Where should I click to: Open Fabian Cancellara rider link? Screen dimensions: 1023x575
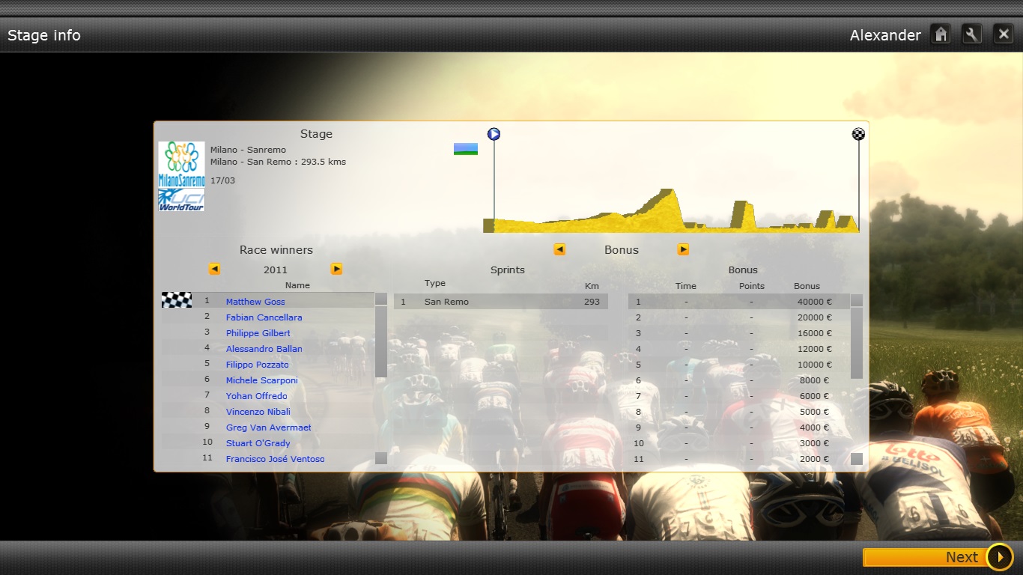pyautogui.click(x=264, y=317)
